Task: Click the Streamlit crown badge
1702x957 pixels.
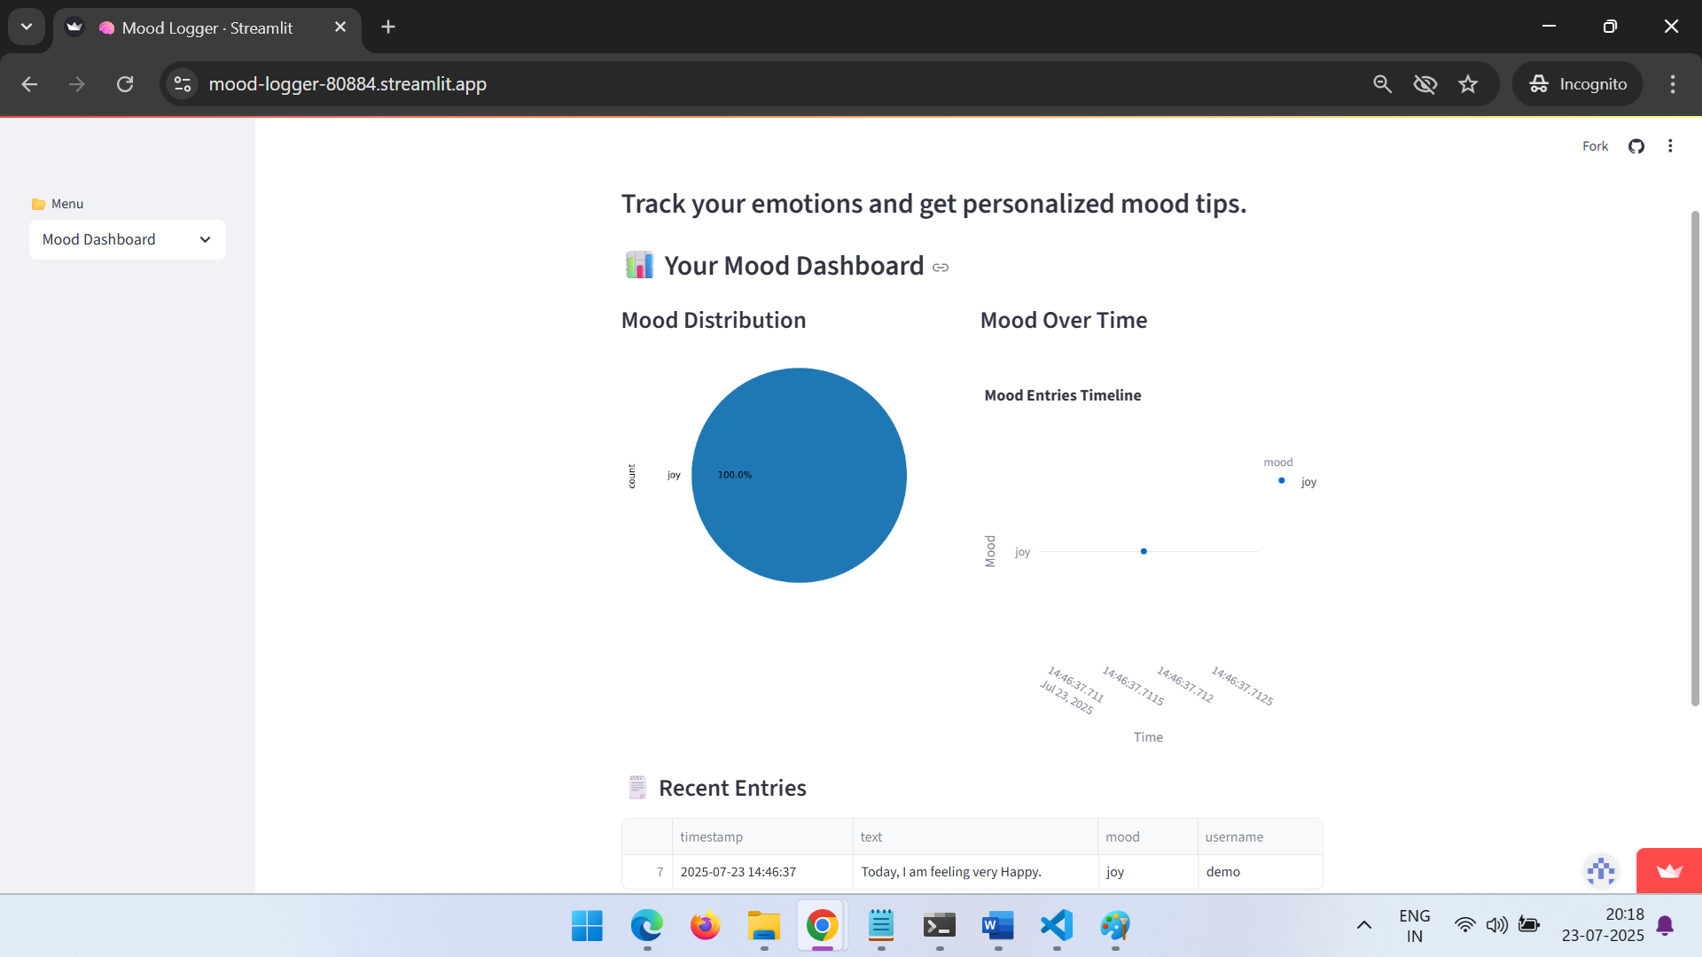Action: [x=1668, y=871]
